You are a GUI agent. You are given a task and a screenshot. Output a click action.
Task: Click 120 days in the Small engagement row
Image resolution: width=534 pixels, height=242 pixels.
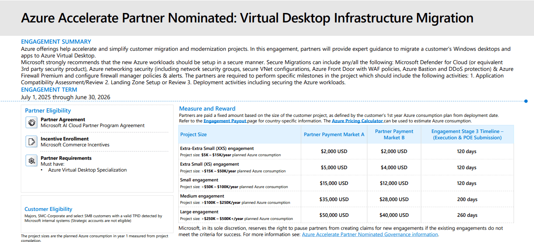click(467, 183)
